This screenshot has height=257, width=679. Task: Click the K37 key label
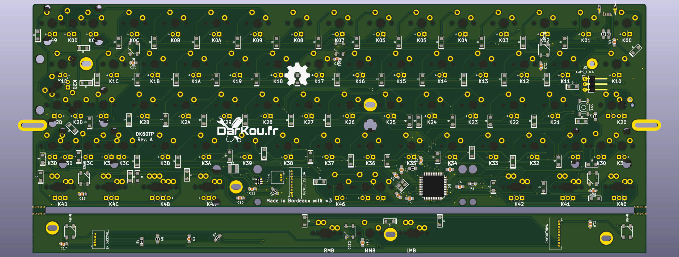point(329,163)
